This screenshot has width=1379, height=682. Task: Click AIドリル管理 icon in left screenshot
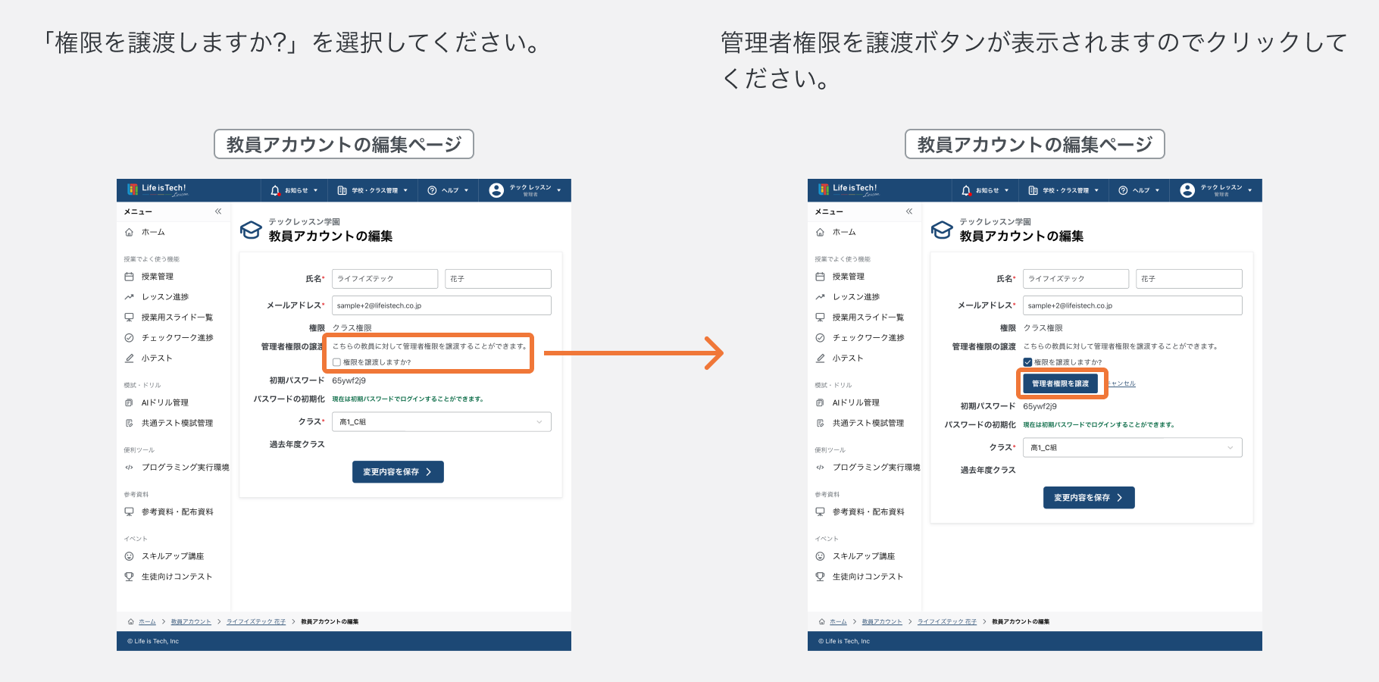click(x=129, y=402)
